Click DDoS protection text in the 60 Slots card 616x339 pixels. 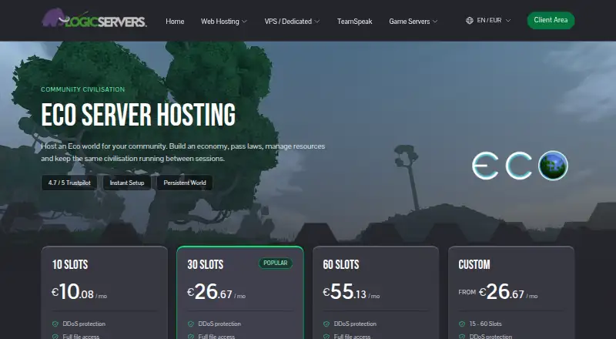[355, 324]
